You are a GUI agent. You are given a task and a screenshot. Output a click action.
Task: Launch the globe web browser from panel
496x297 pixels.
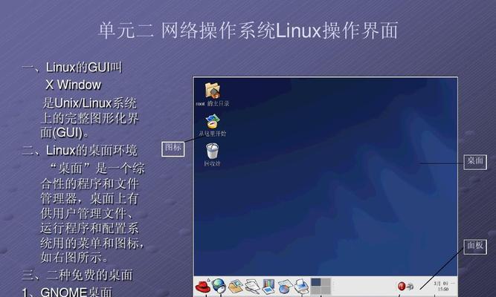pyautogui.click(x=219, y=286)
